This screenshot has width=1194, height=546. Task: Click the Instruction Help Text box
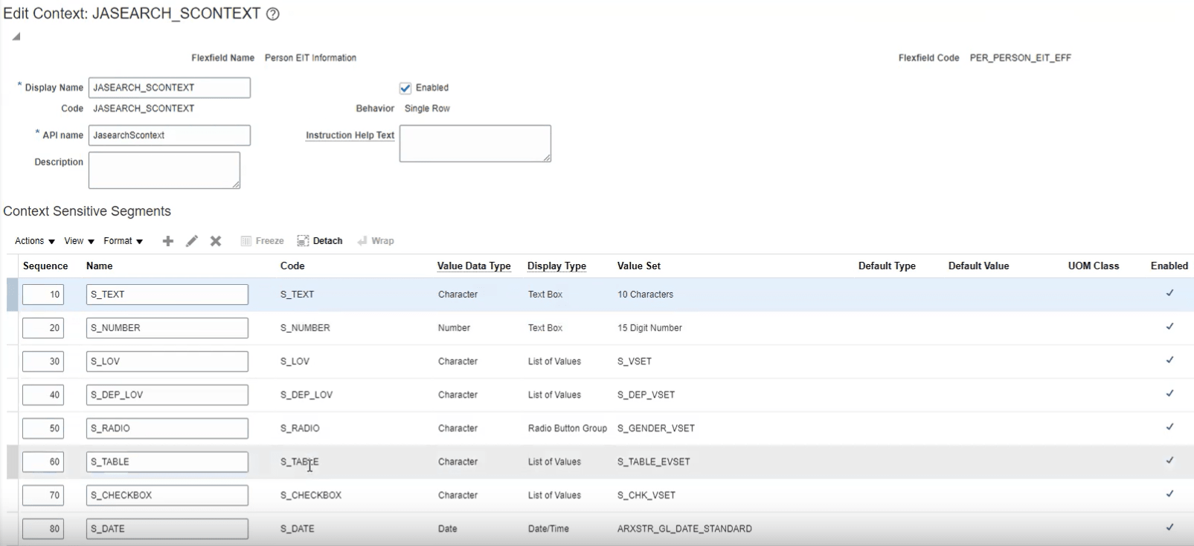(475, 144)
